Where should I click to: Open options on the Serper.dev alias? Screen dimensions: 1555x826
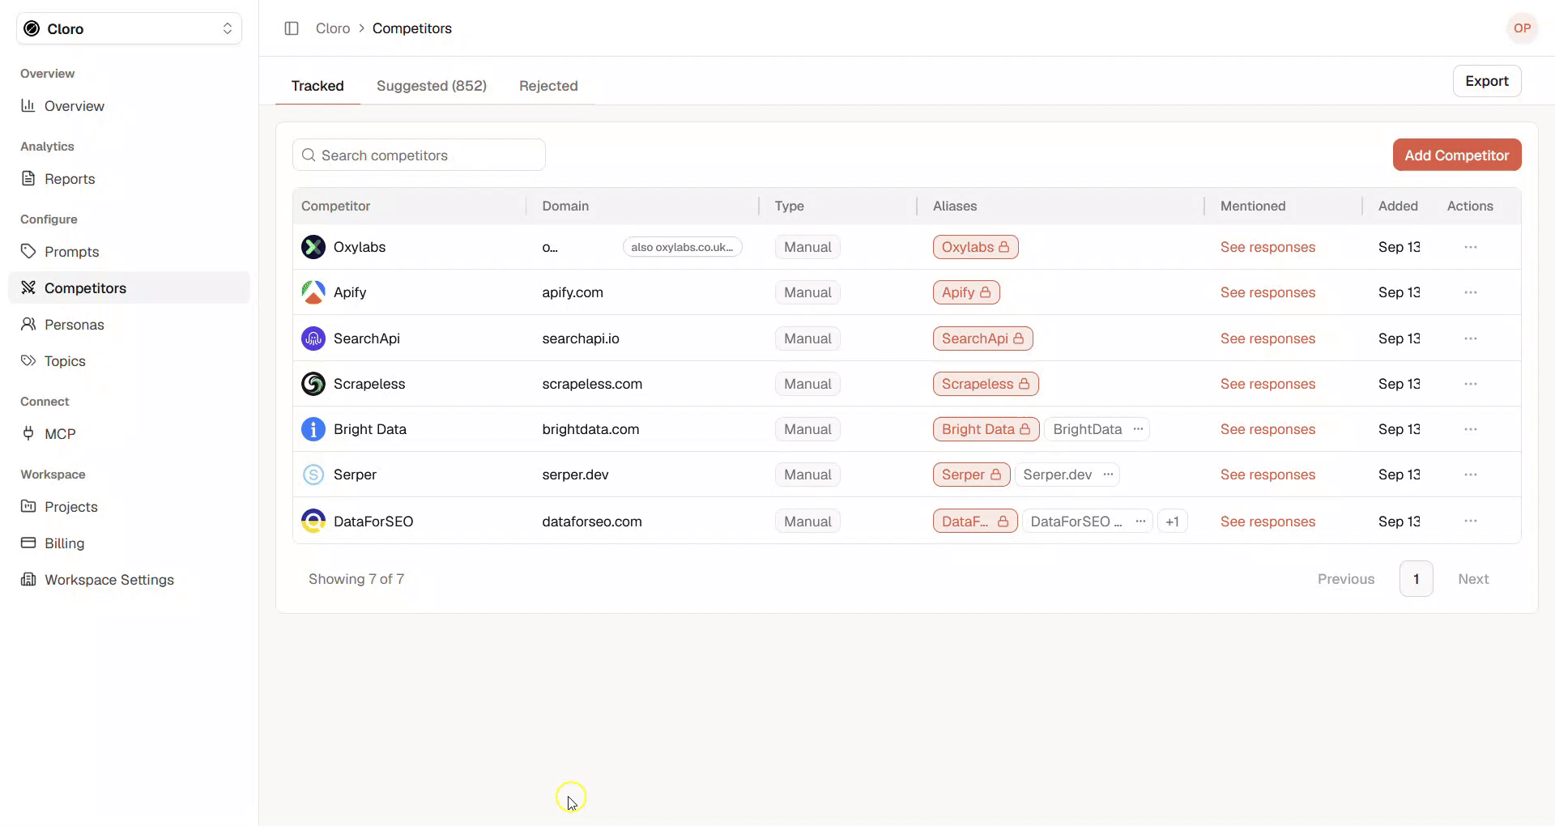pyautogui.click(x=1108, y=475)
